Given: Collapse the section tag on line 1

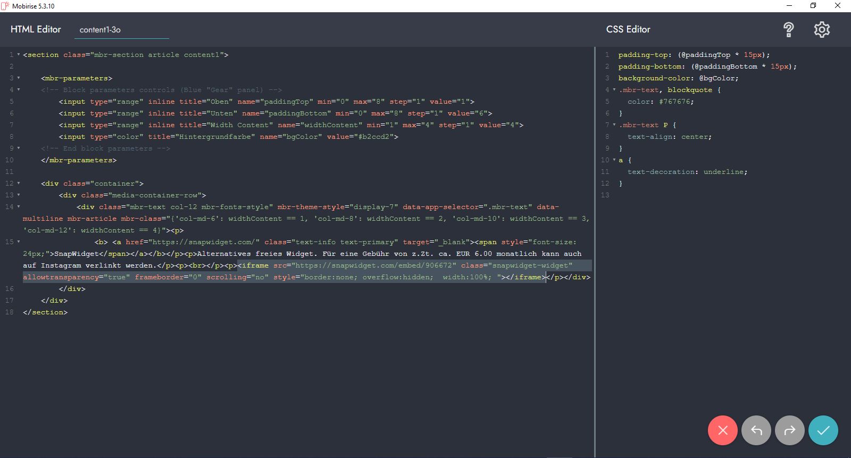Looking at the screenshot, I should point(19,55).
